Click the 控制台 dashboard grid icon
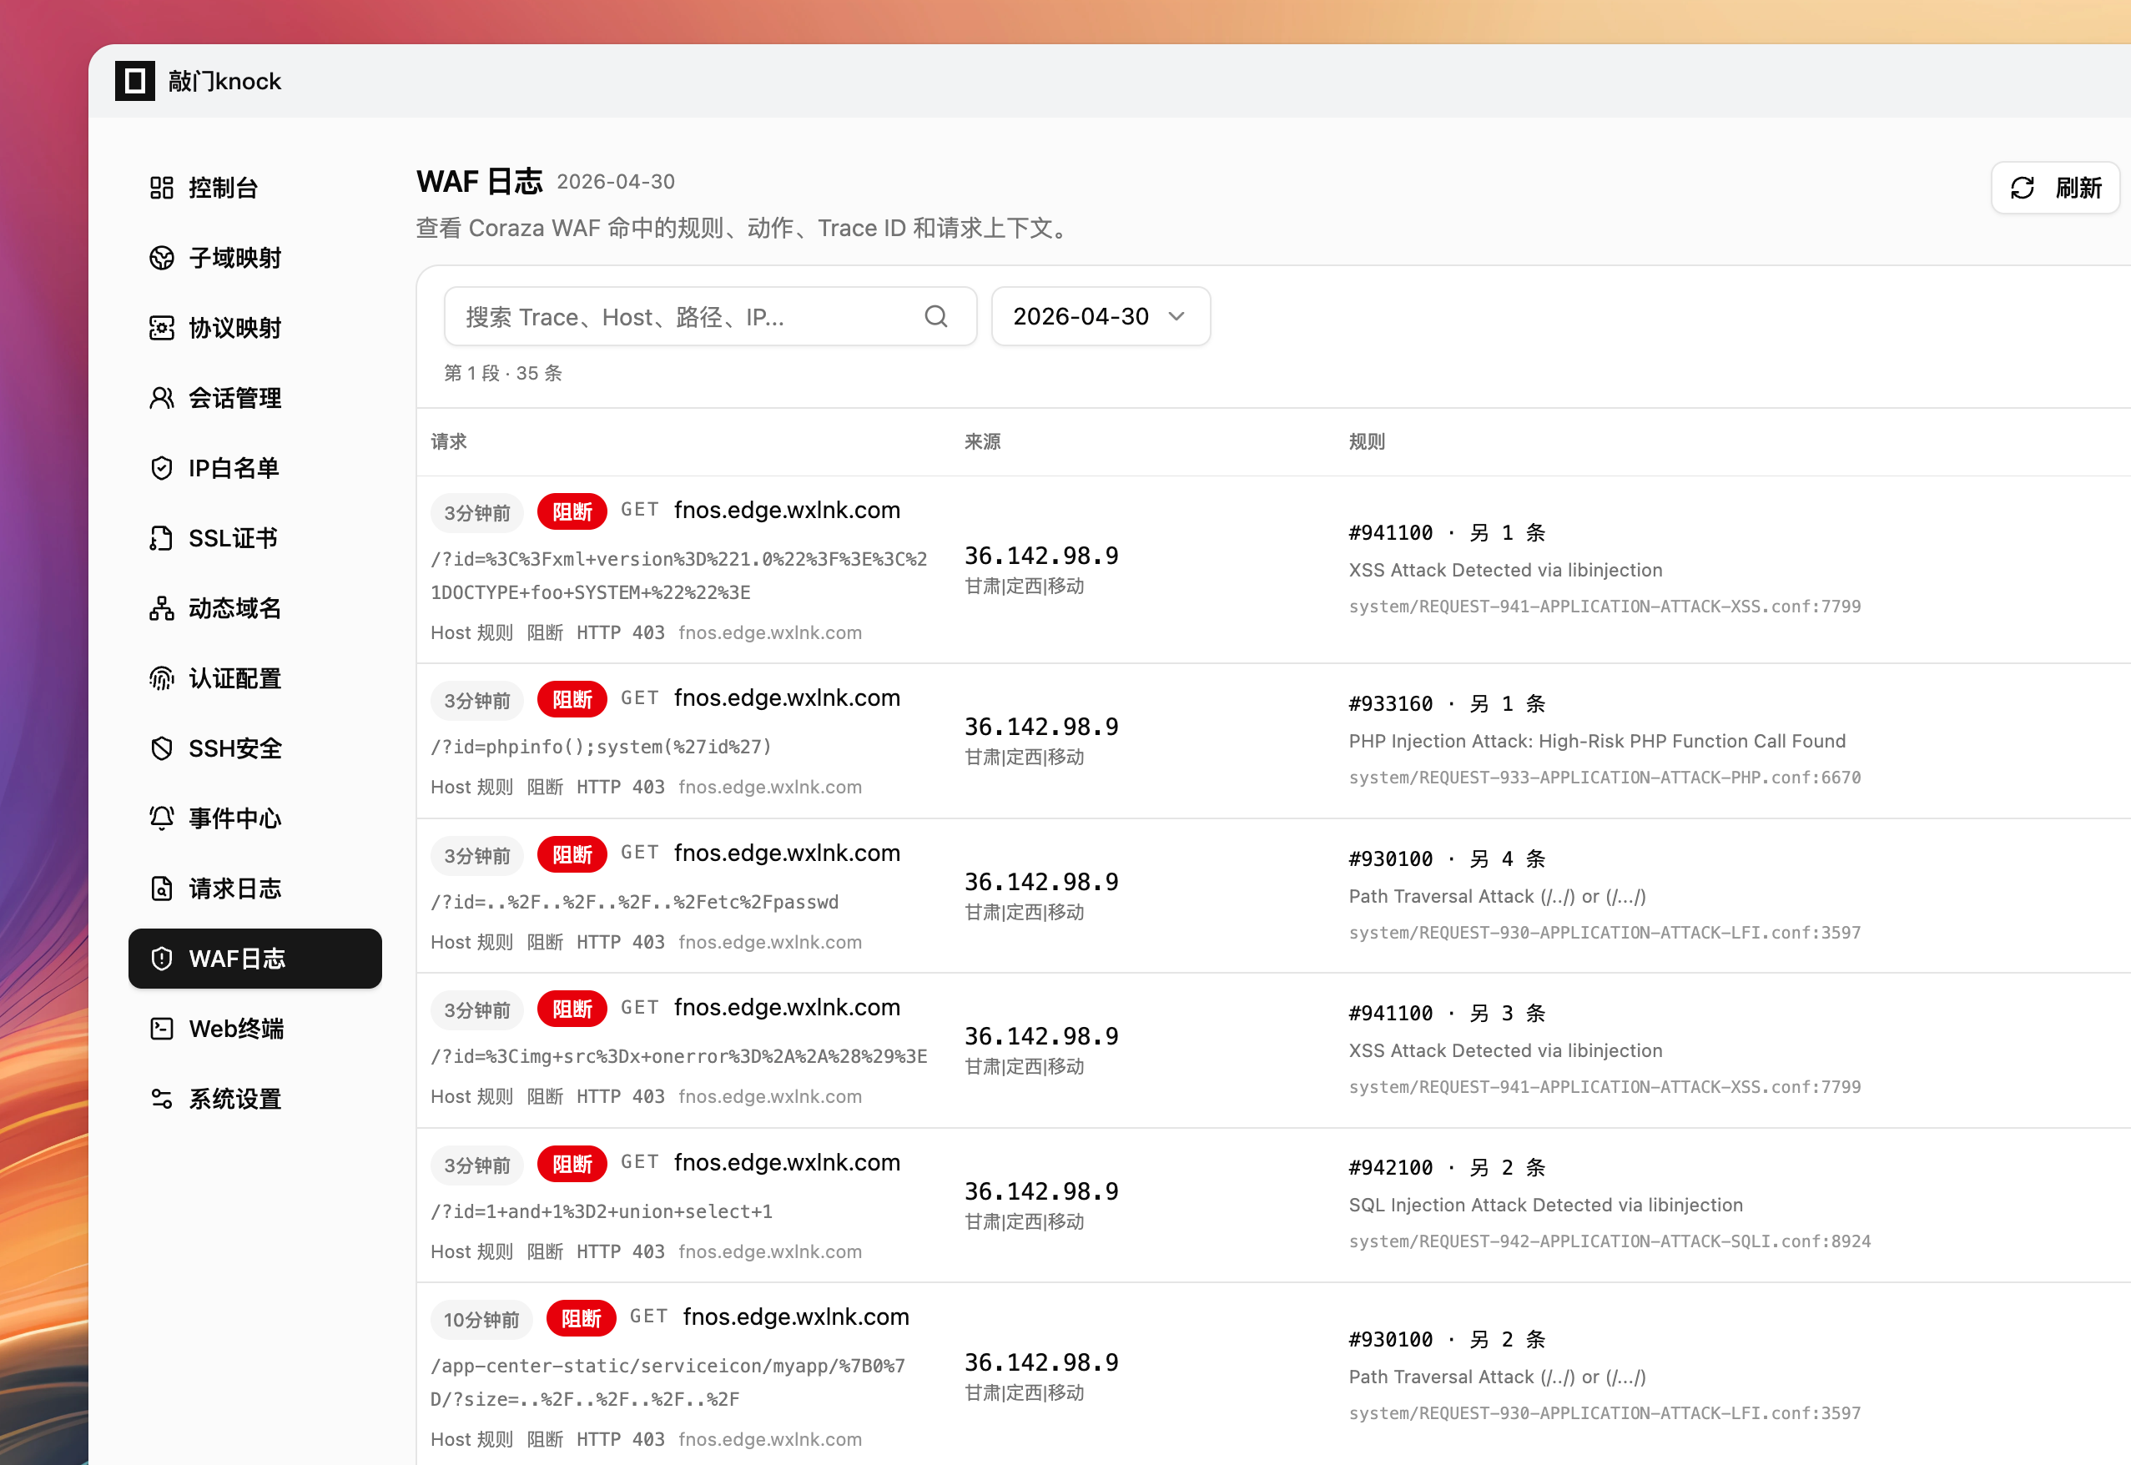Viewport: 2131px width, 1465px height. click(x=162, y=189)
